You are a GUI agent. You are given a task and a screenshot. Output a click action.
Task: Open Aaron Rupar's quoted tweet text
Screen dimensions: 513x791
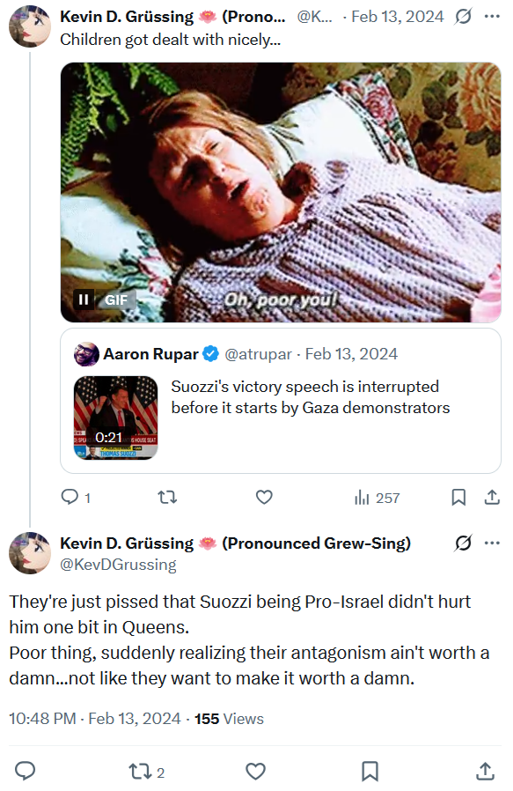pos(311,397)
